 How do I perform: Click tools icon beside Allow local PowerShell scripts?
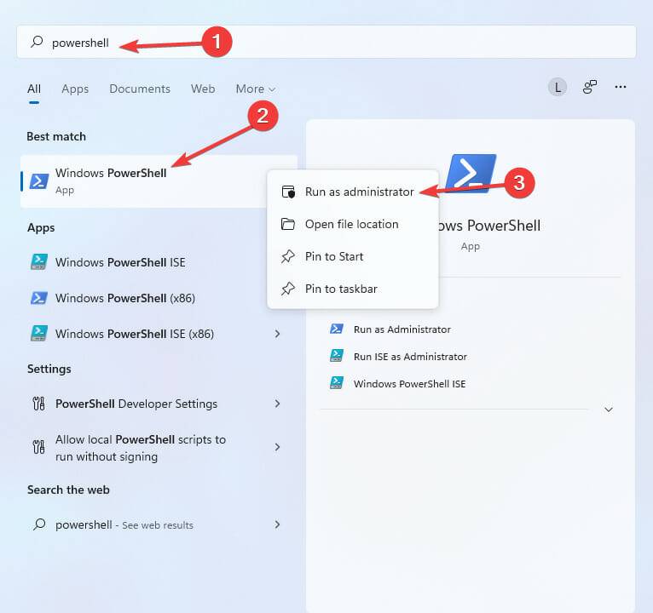pyautogui.click(x=38, y=447)
